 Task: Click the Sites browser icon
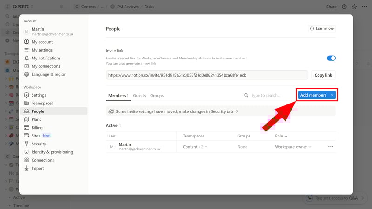tap(27, 136)
